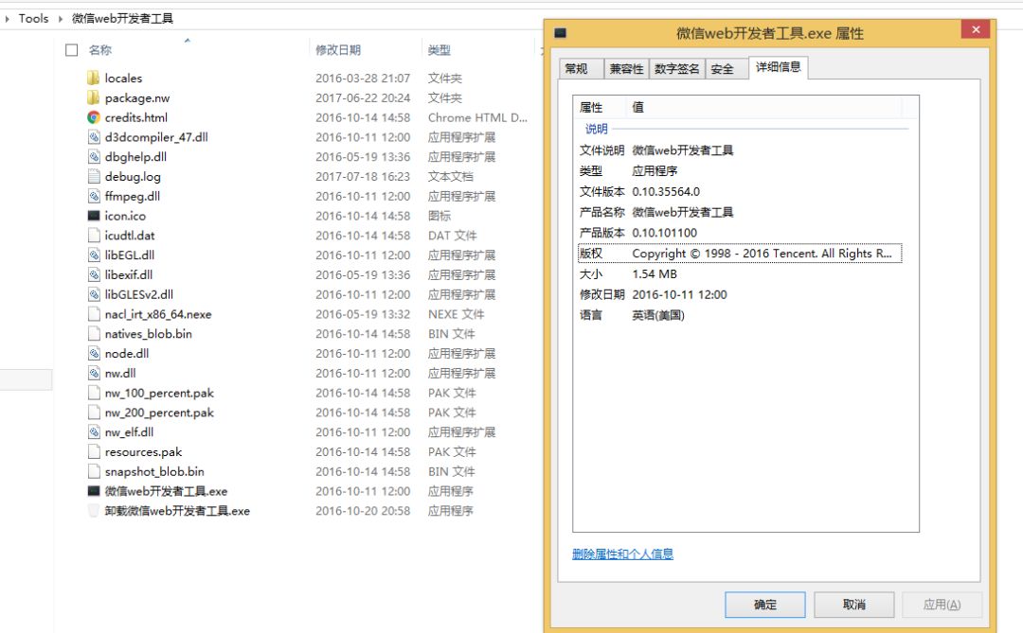The height and width of the screenshot is (633, 1023).
Task: Click the libexif.dll file icon
Action: coord(93,274)
